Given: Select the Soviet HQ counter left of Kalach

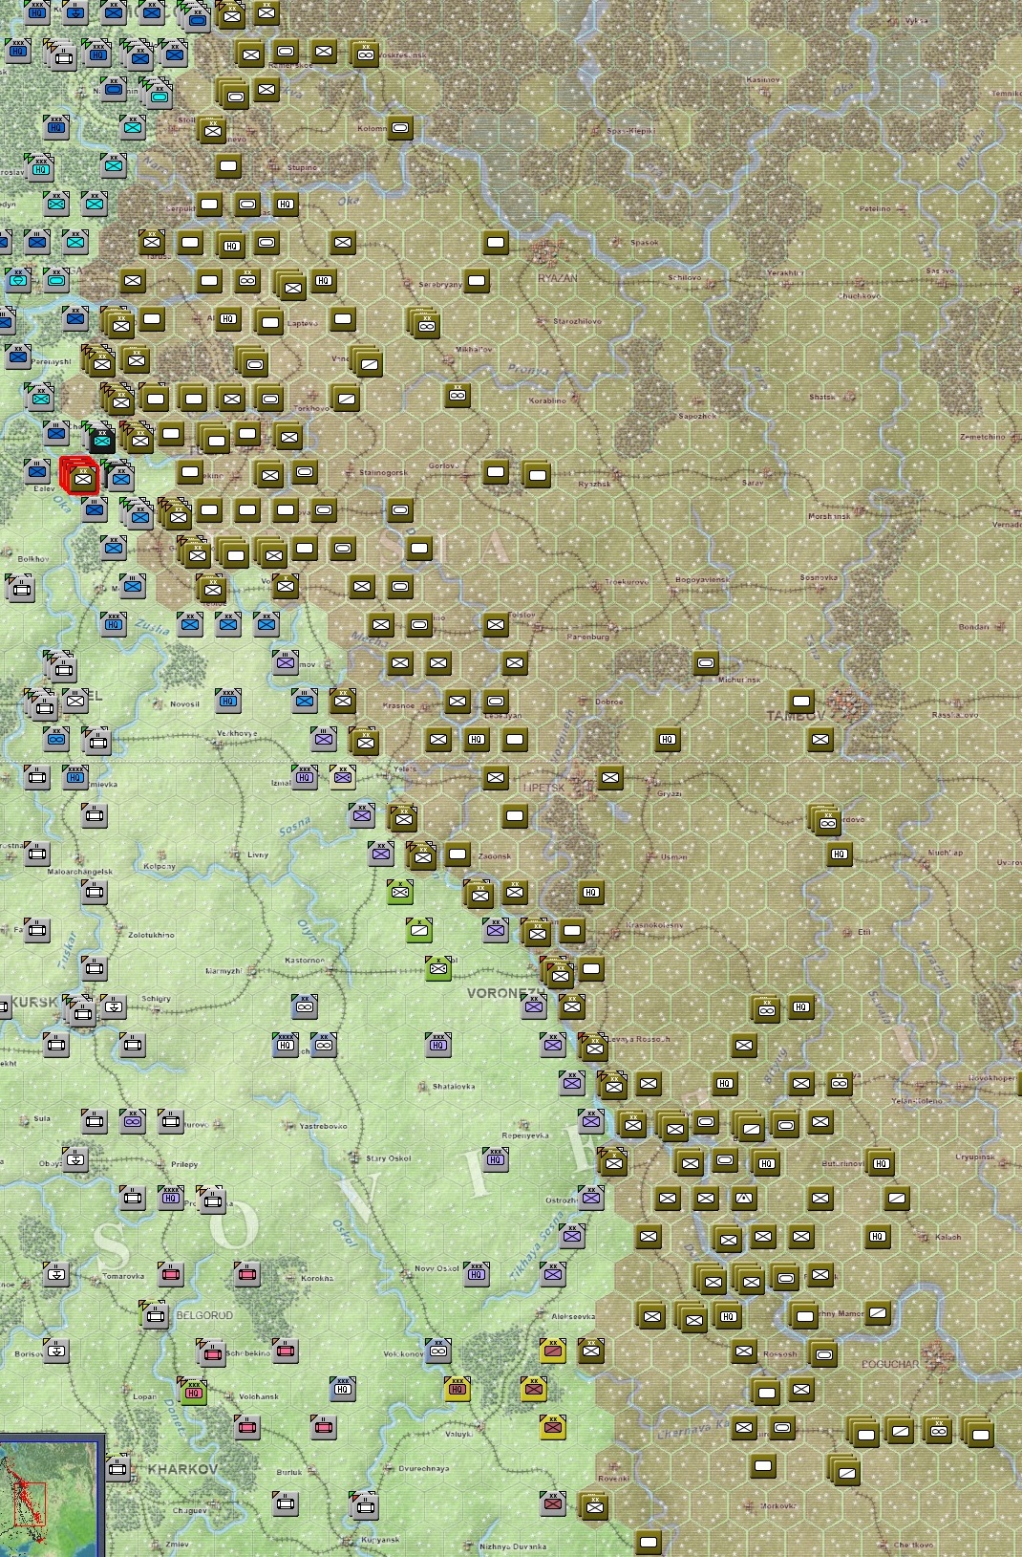Looking at the screenshot, I should click(878, 1236).
